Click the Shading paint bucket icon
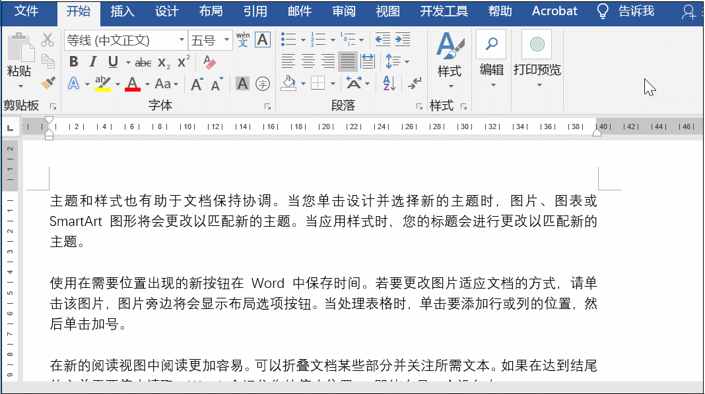Viewport: 705px width, 394px height. coord(288,83)
